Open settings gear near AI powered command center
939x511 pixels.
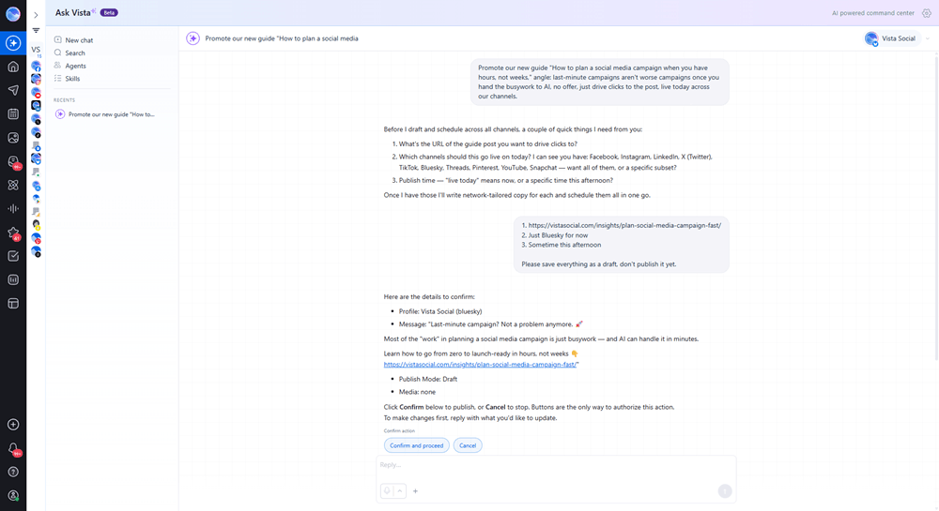(927, 13)
